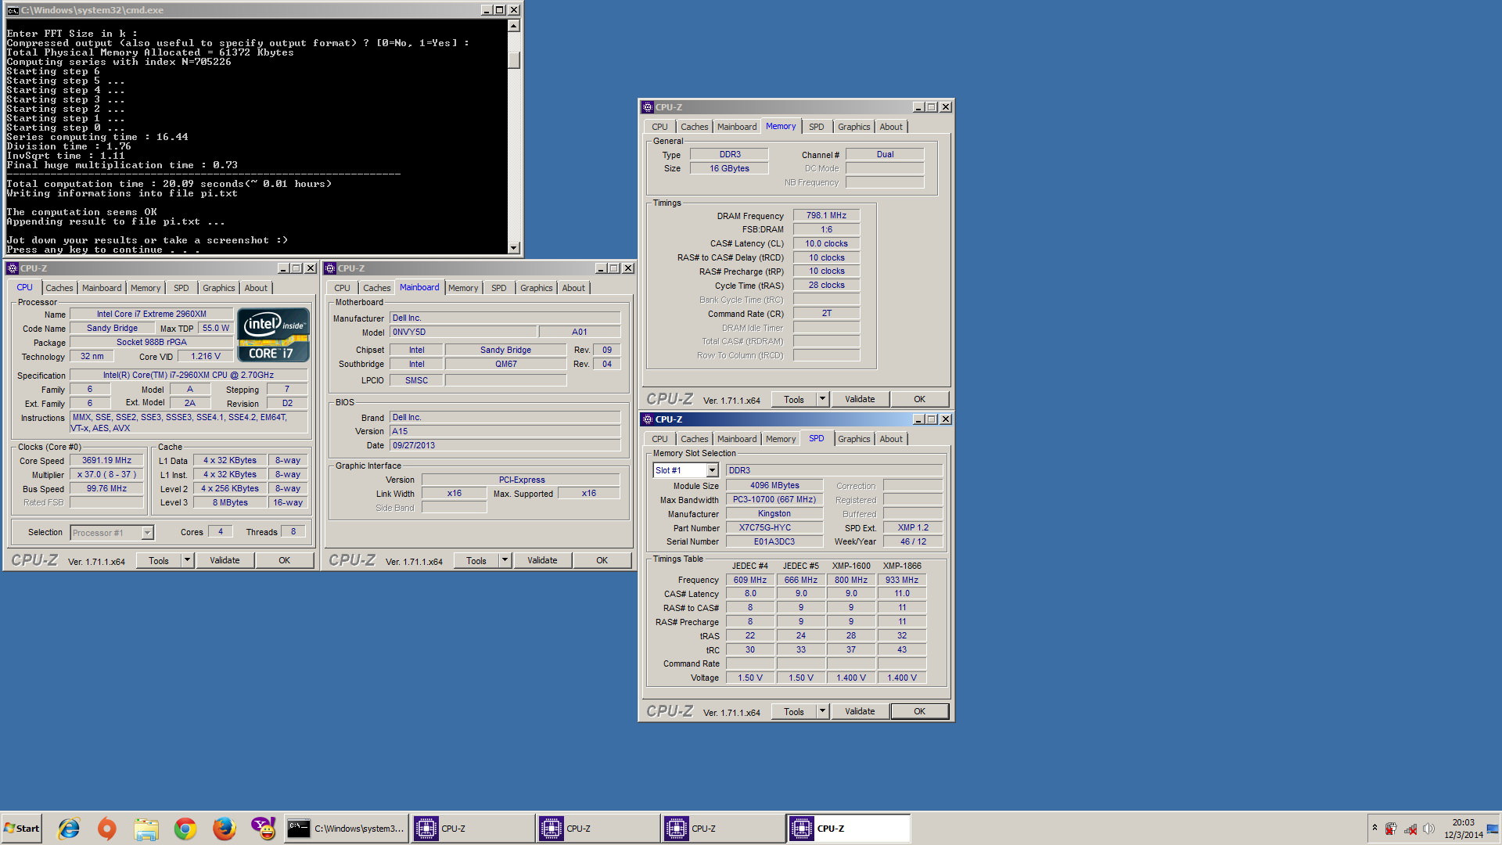Click OK in Memory window
Image resolution: width=1502 pixels, height=845 pixels.
click(x=920, y=399)
